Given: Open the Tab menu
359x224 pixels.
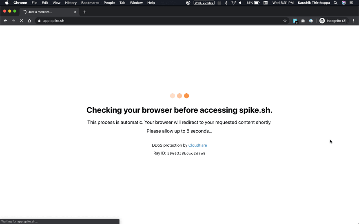Looking at the screenshot, I should click(x=122, y=3).
